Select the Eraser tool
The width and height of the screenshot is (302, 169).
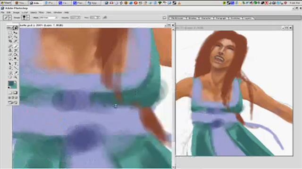(x=10, y=54)
